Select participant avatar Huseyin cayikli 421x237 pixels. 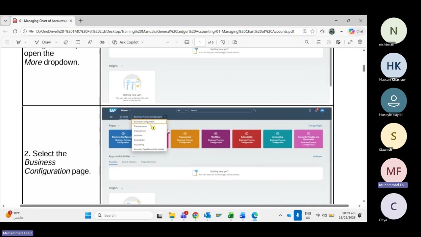(394, 101)
